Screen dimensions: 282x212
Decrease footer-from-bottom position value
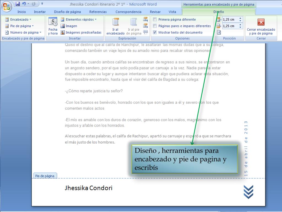[x=240, y=27]
